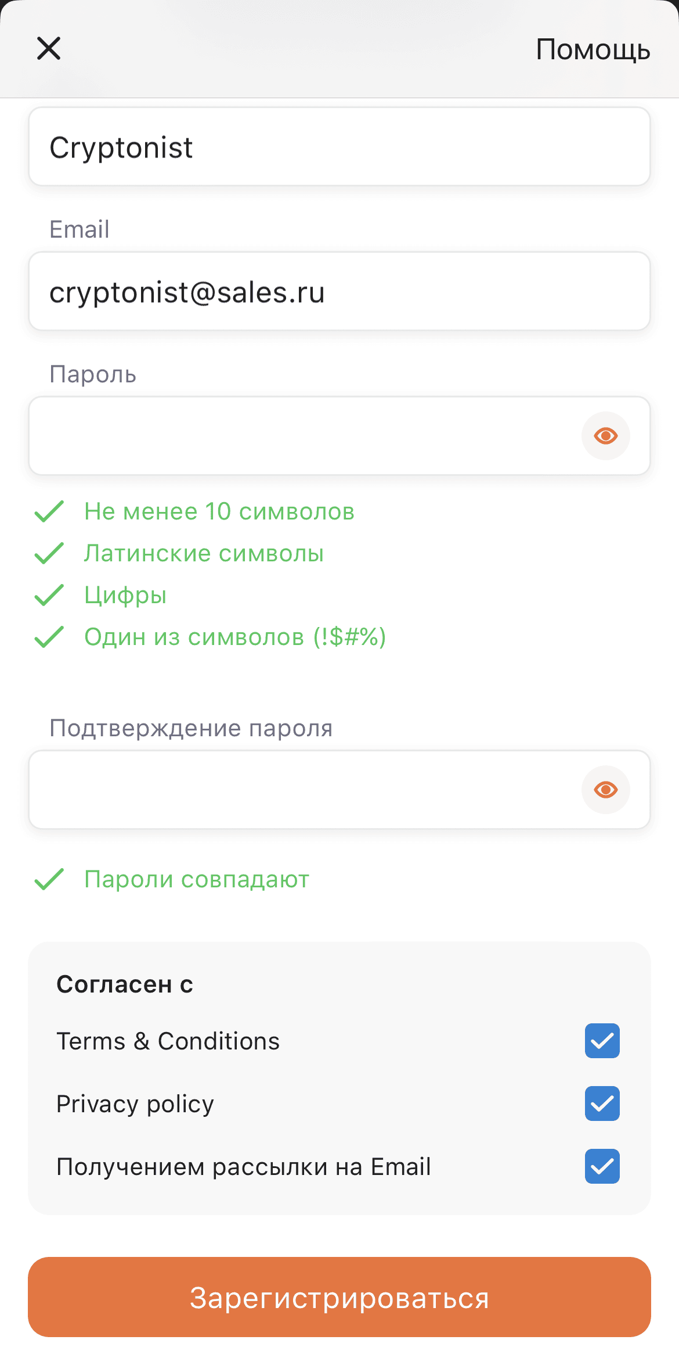Click the Пароли совпадают checkmark icon
Image resolution: width=679 pixels, height=1347 pixels.
click(49, 879)
